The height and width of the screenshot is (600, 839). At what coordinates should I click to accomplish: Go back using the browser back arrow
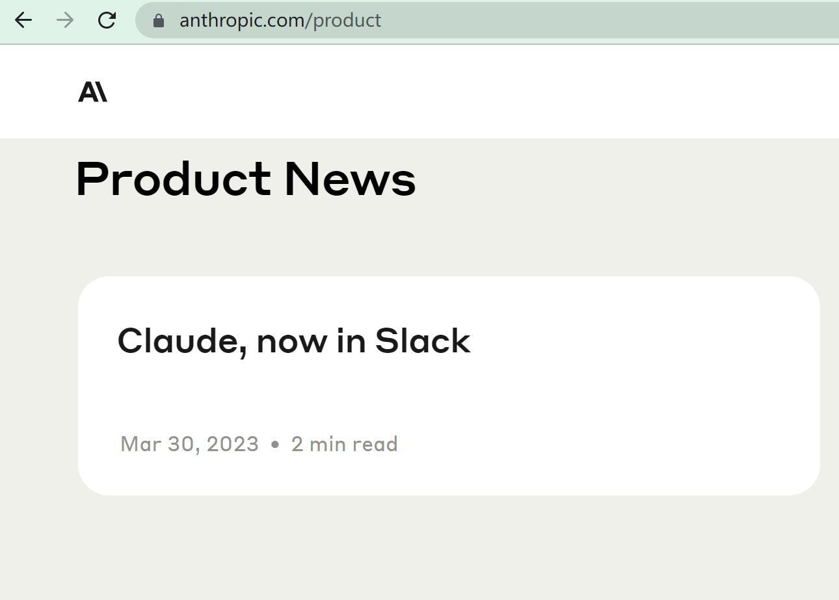[x=23, y=20]
